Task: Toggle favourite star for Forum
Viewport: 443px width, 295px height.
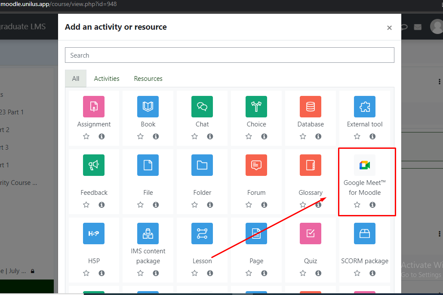Action: click(x=249, y=205)
